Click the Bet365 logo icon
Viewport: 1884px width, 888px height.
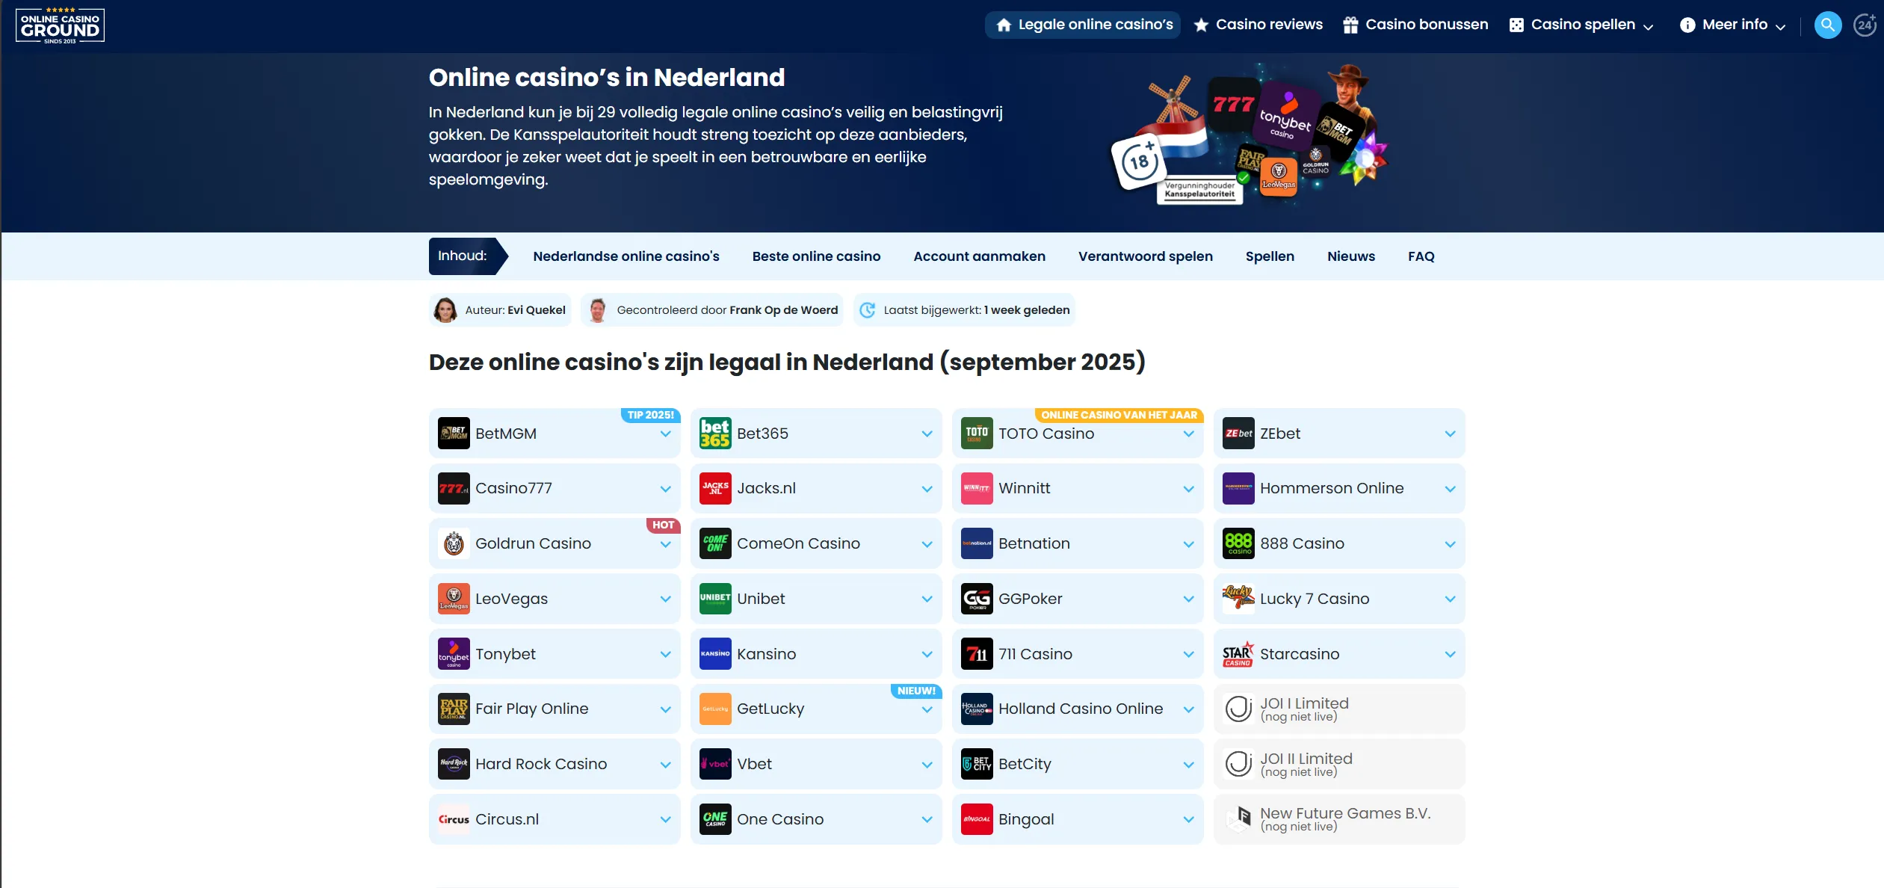point(715,434)
